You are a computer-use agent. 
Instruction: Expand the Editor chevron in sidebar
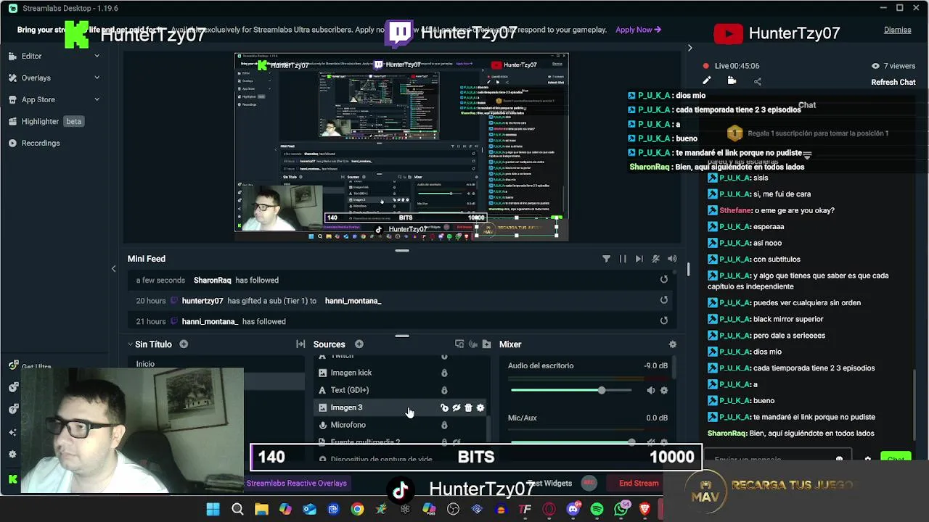(97, 56)
